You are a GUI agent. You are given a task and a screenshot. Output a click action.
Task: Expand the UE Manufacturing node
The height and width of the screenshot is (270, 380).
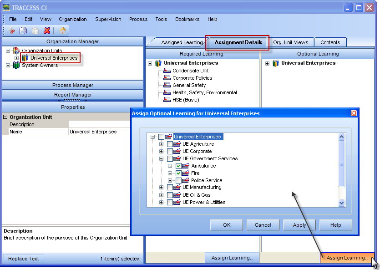click(161, 187)
